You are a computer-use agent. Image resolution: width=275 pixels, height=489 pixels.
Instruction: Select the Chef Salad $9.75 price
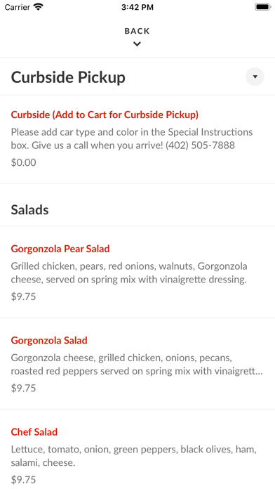(x=23, y=480)
